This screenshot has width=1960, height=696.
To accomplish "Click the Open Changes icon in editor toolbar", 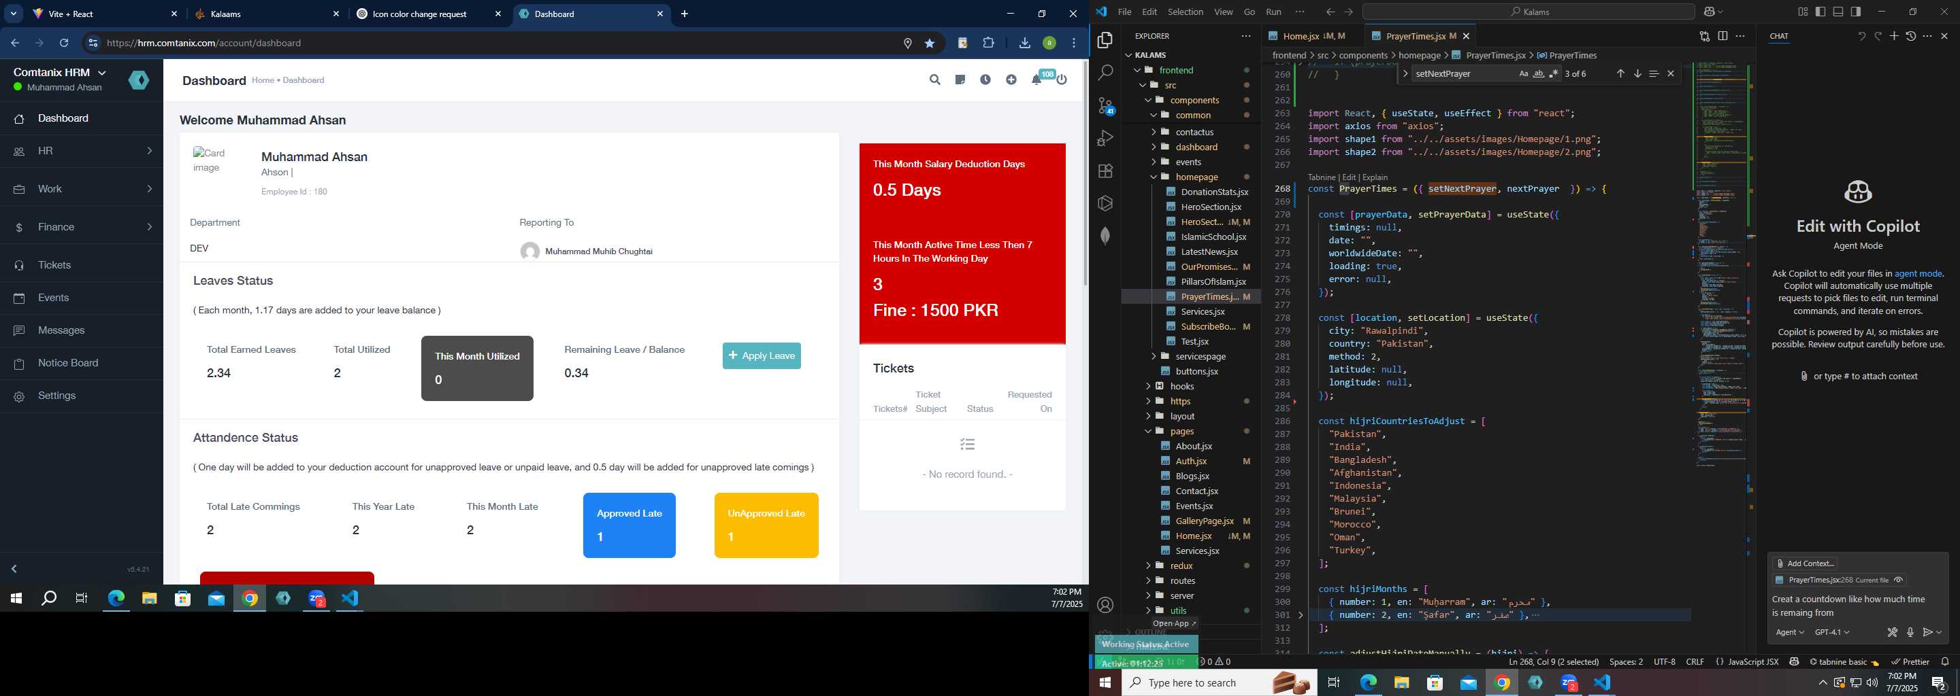I will click(1704, 36).
